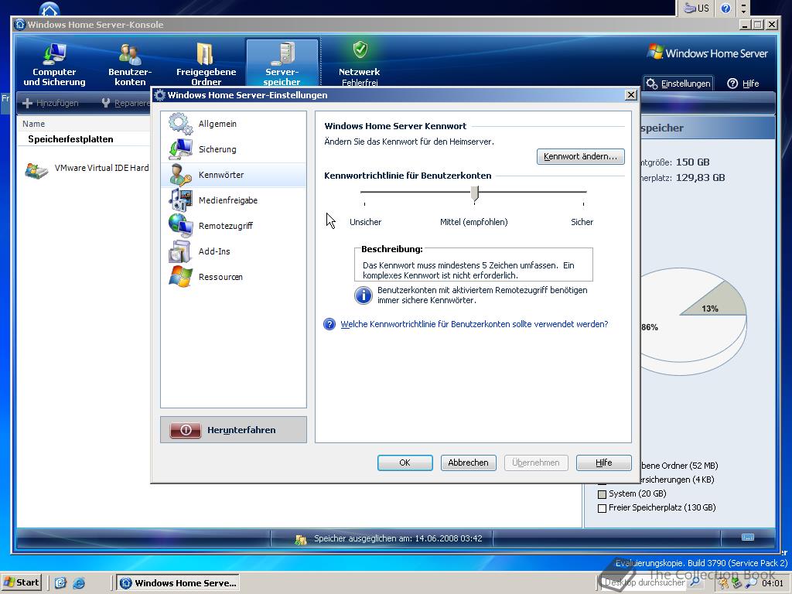This screenshot has width=792, height=594.
Task: Select the Add-Ins settings category
Action: point(234,251)
